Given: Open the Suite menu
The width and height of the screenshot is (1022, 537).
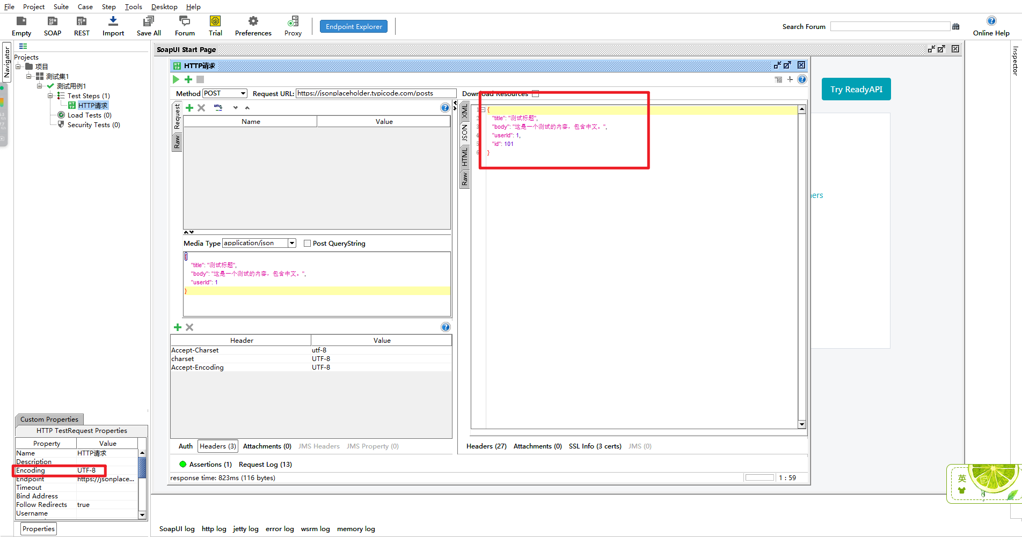Looking at the screenshot, I should pos(61,6).
